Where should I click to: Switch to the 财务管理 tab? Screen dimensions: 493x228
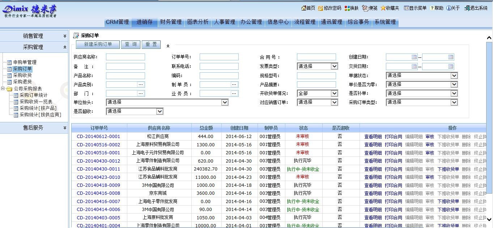click(x=171, y=22)
